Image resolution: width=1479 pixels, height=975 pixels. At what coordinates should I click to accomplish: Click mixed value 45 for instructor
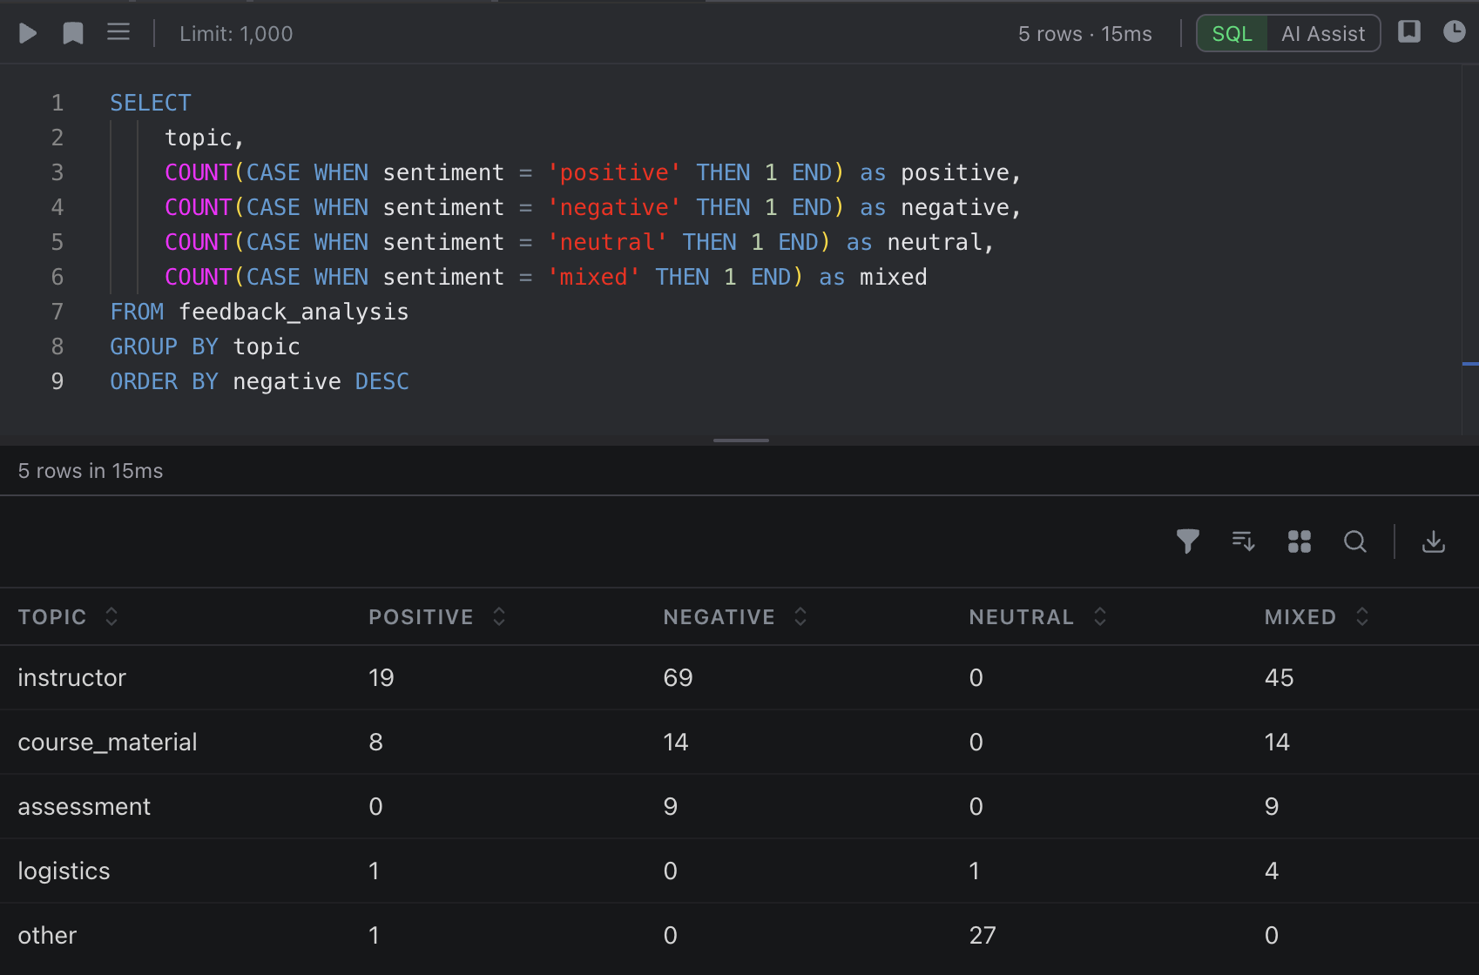(1279, 677)
